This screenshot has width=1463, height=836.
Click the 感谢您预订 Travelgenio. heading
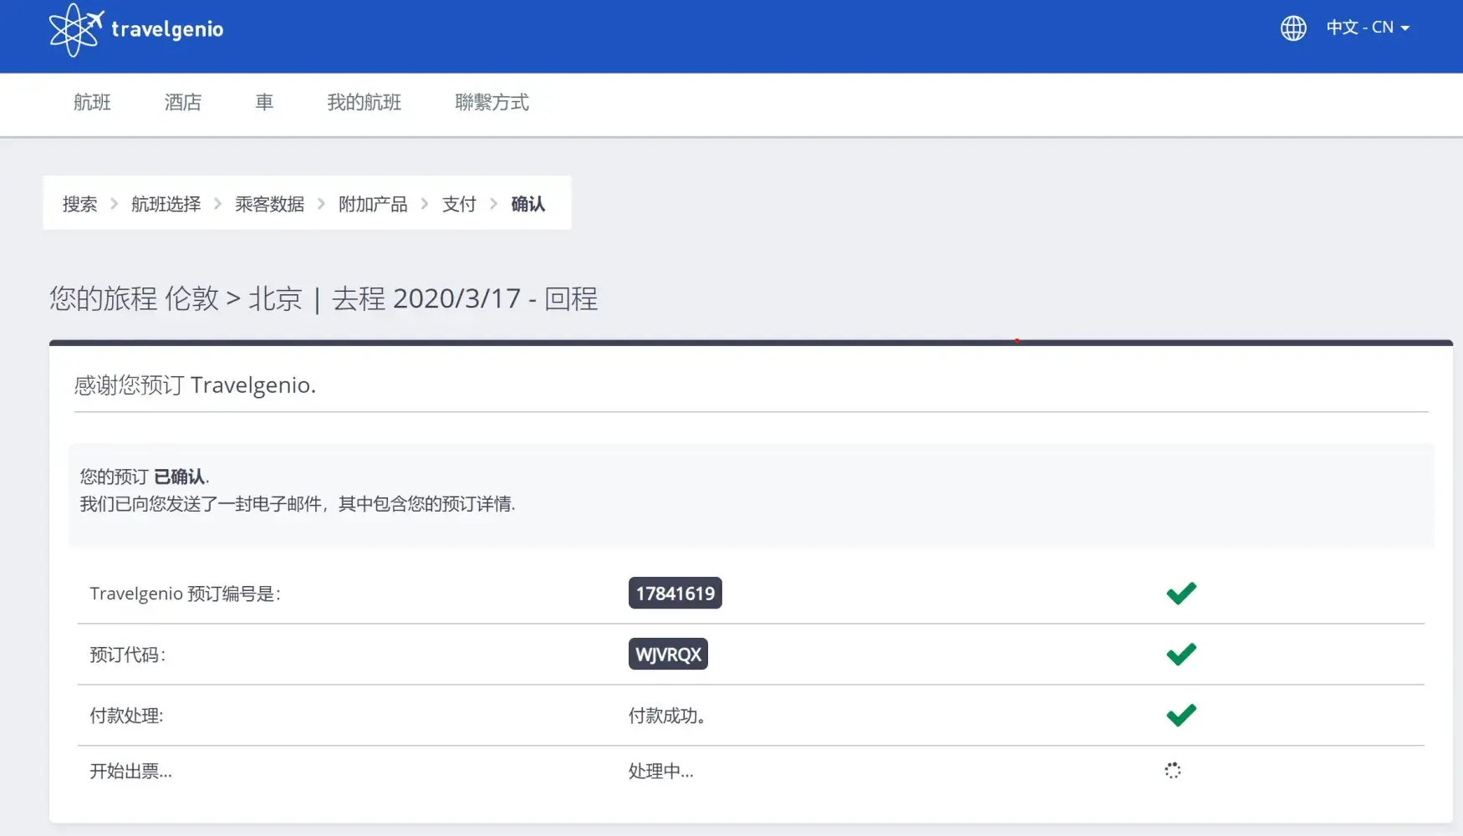[x=195, y=385]
